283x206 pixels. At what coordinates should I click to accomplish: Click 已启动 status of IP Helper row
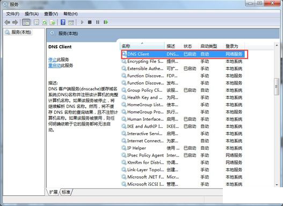(x=190, y=148)
